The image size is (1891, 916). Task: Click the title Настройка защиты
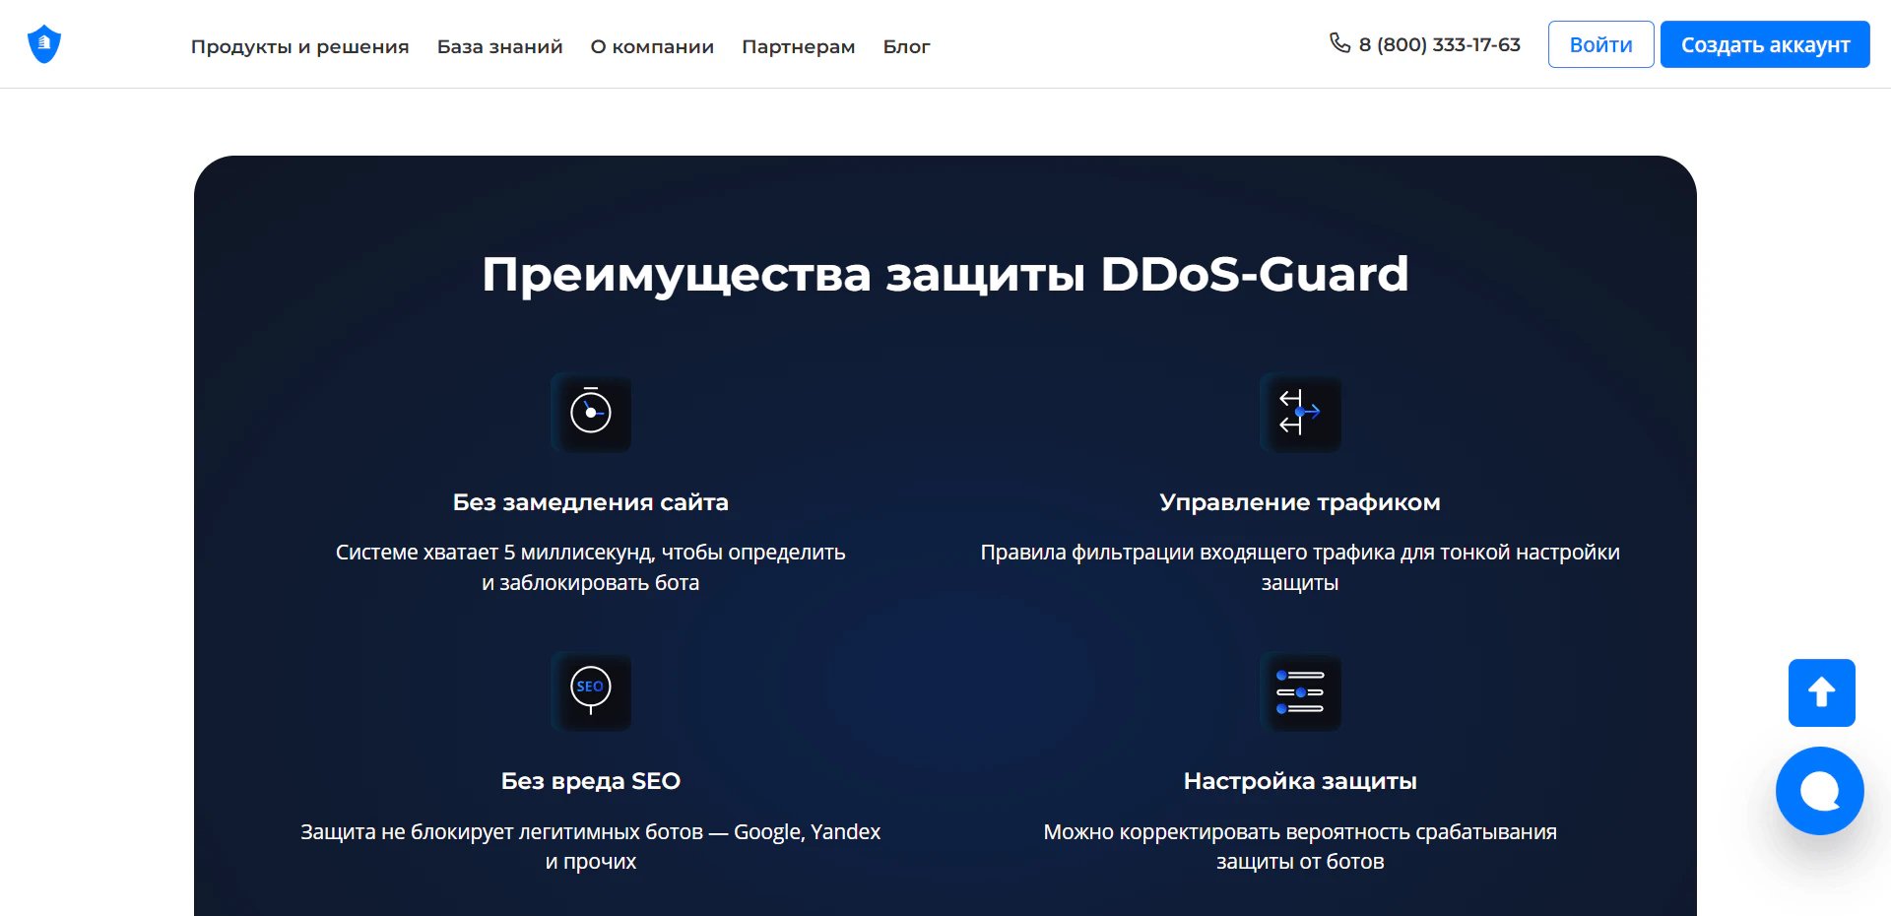coord(1300,781)
